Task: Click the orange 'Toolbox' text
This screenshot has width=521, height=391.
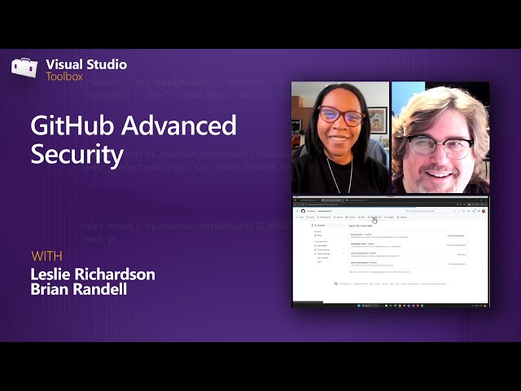Action: pyautogui.click(x=64, y=77)
